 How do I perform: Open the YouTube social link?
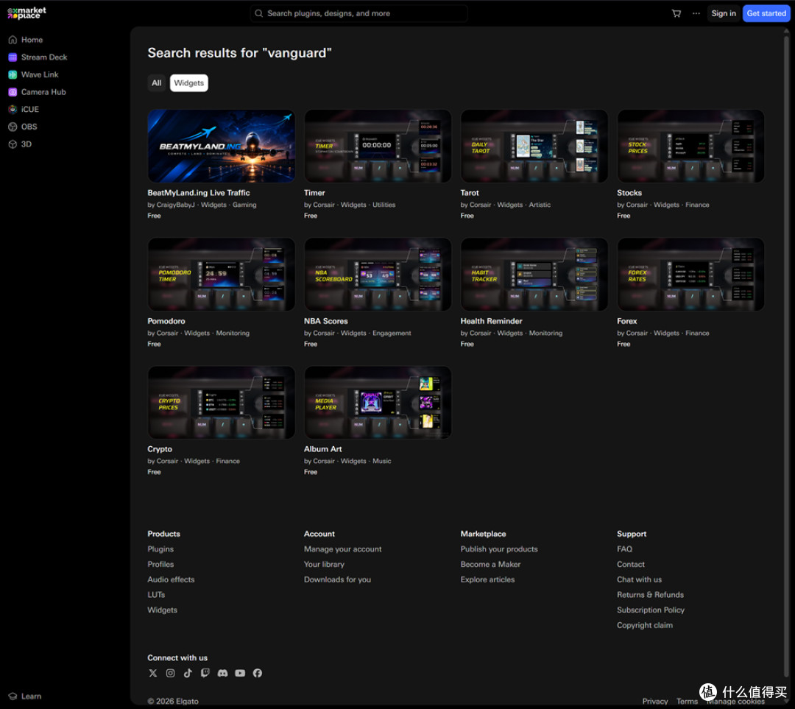pos(240,673)
